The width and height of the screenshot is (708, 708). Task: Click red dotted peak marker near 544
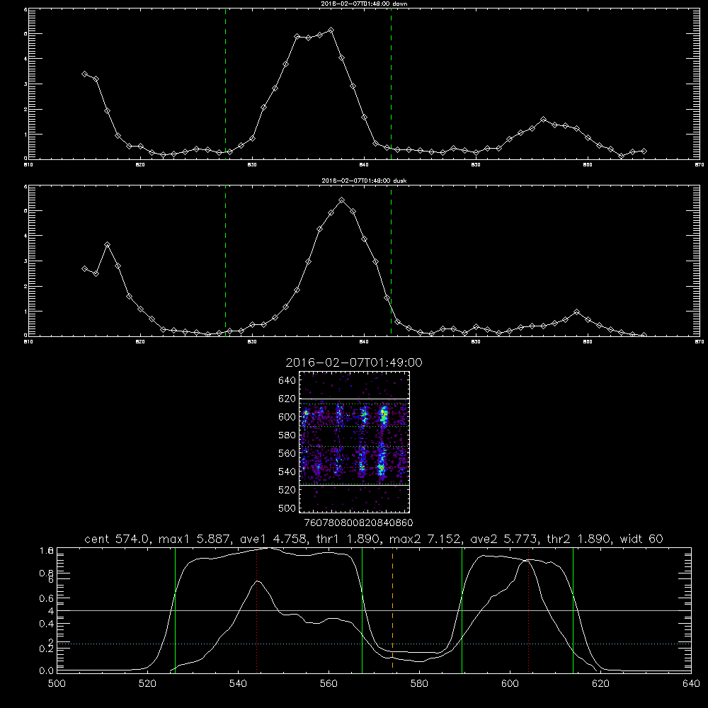256,610
